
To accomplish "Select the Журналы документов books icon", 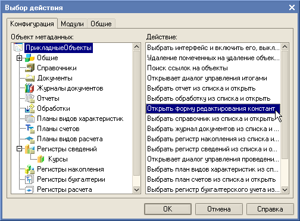I will click(30, 88).
